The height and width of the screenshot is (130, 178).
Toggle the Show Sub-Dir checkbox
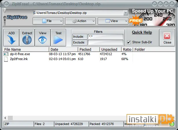click(129, 42)
